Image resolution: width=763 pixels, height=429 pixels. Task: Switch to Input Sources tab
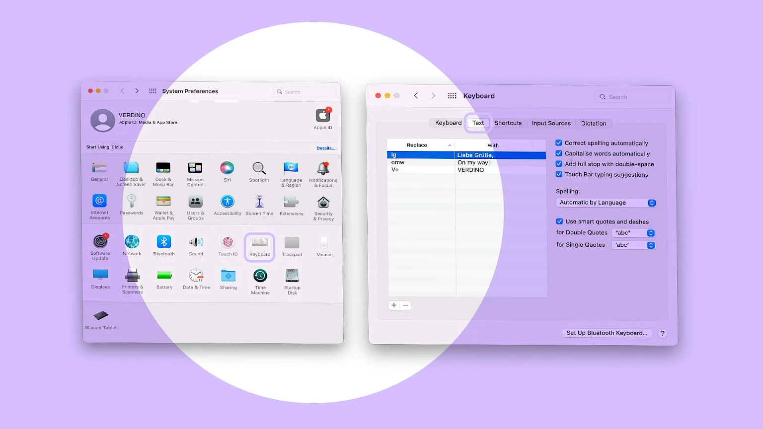[551, 123]
